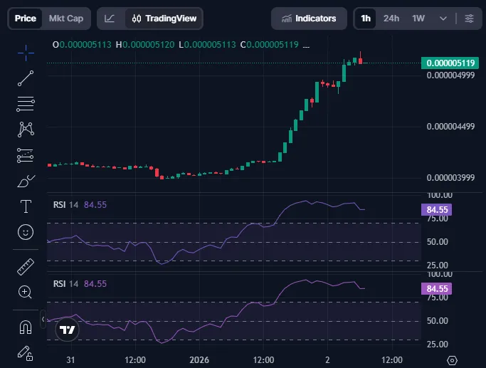Toggle the magnet snap mode
This screenshot has width=486, height=368.
(26, 327)
